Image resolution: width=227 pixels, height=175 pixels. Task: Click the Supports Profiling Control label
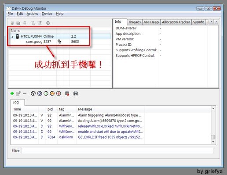[136, 50]
